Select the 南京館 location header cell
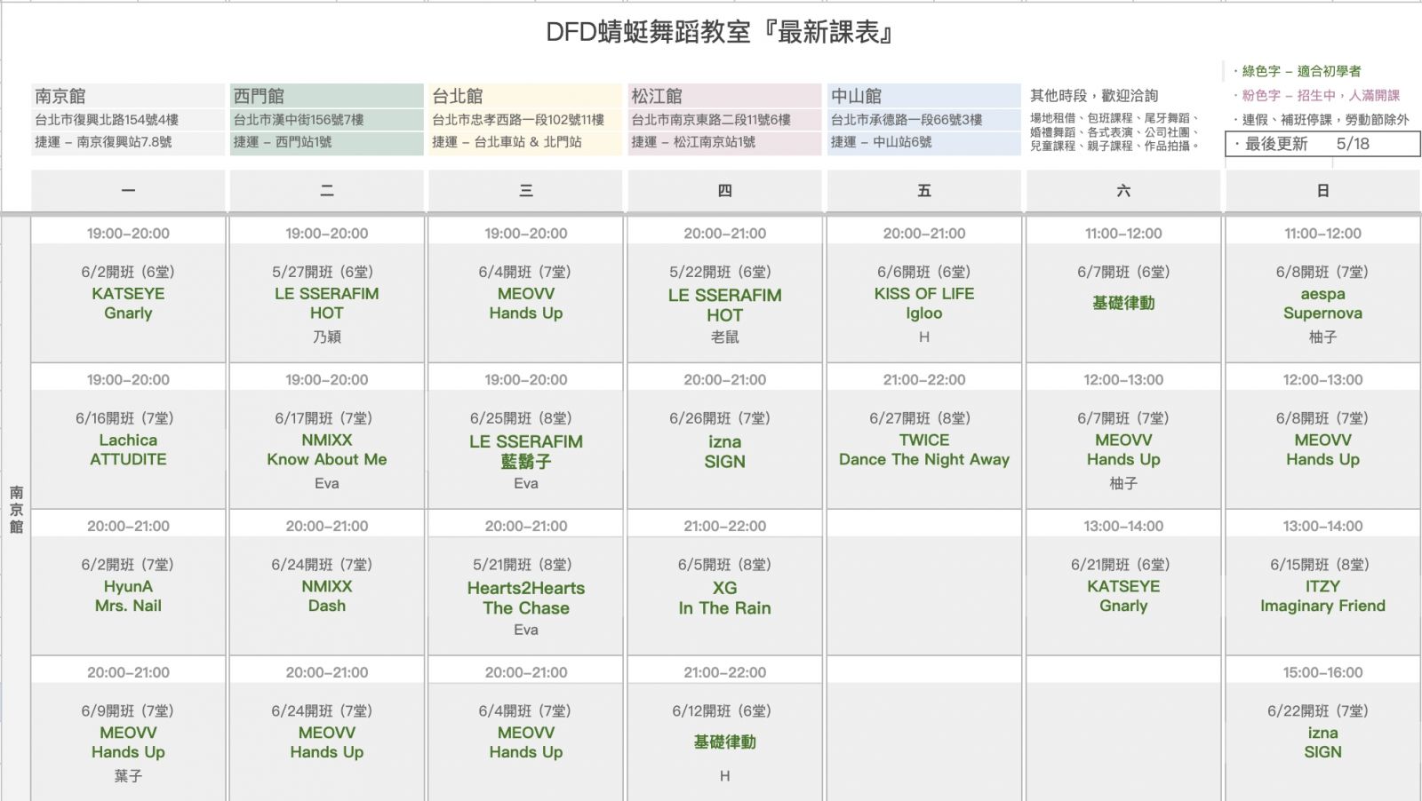The image size is (1422, 801). pyautogui.click(x=128, y=96)
